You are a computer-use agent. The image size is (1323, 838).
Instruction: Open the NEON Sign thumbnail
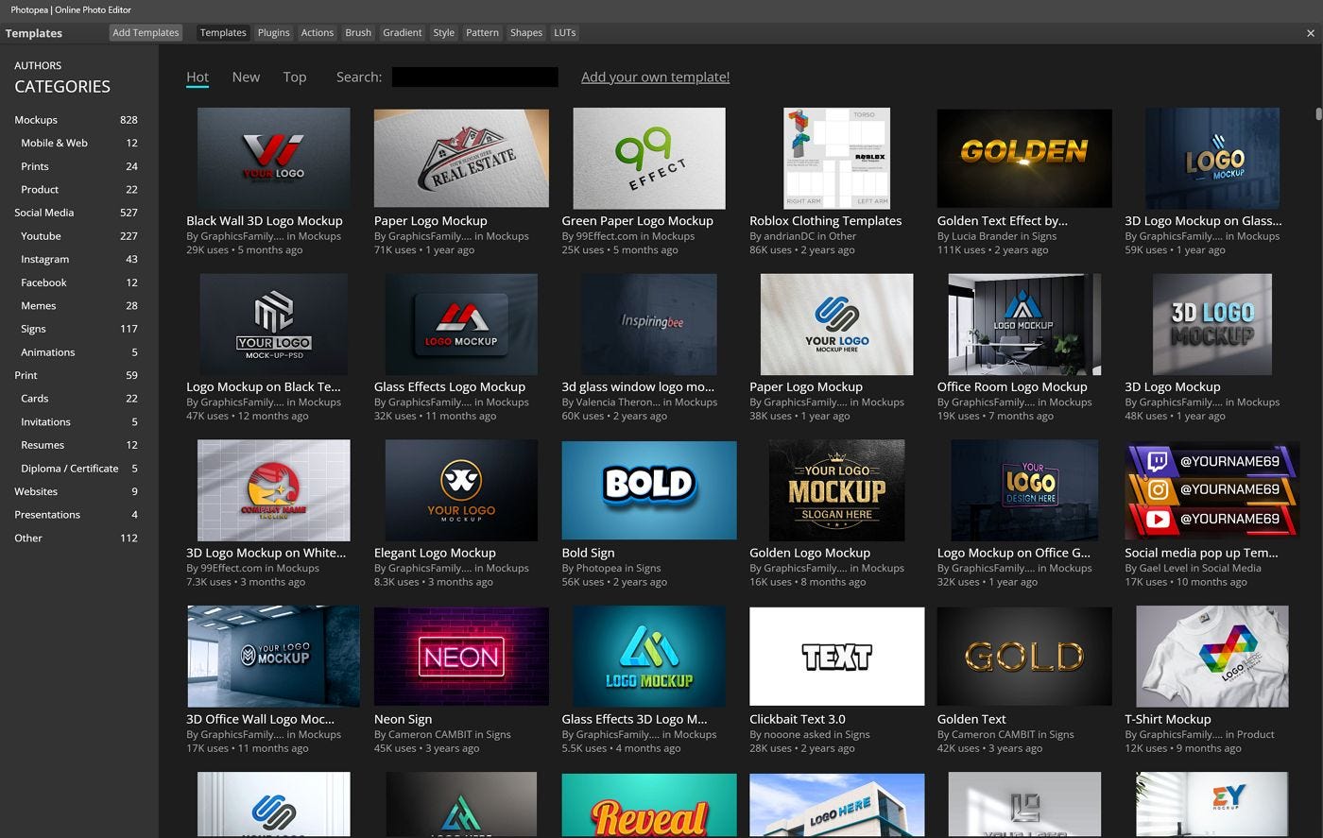461,657
